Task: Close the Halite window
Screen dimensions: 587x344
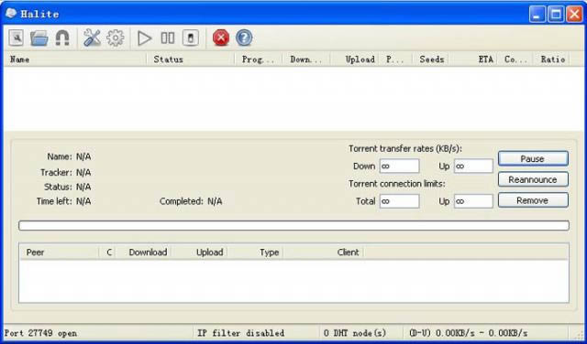Action: (x=574, y=15)
